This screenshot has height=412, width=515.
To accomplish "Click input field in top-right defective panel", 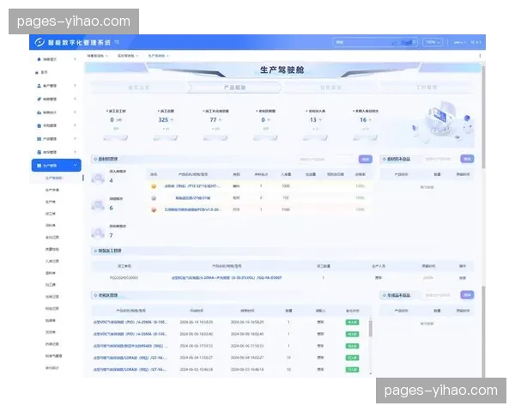I will [x=440, y=159].
